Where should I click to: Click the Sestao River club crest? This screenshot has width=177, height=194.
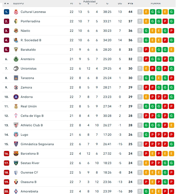(x=16, y=163)
